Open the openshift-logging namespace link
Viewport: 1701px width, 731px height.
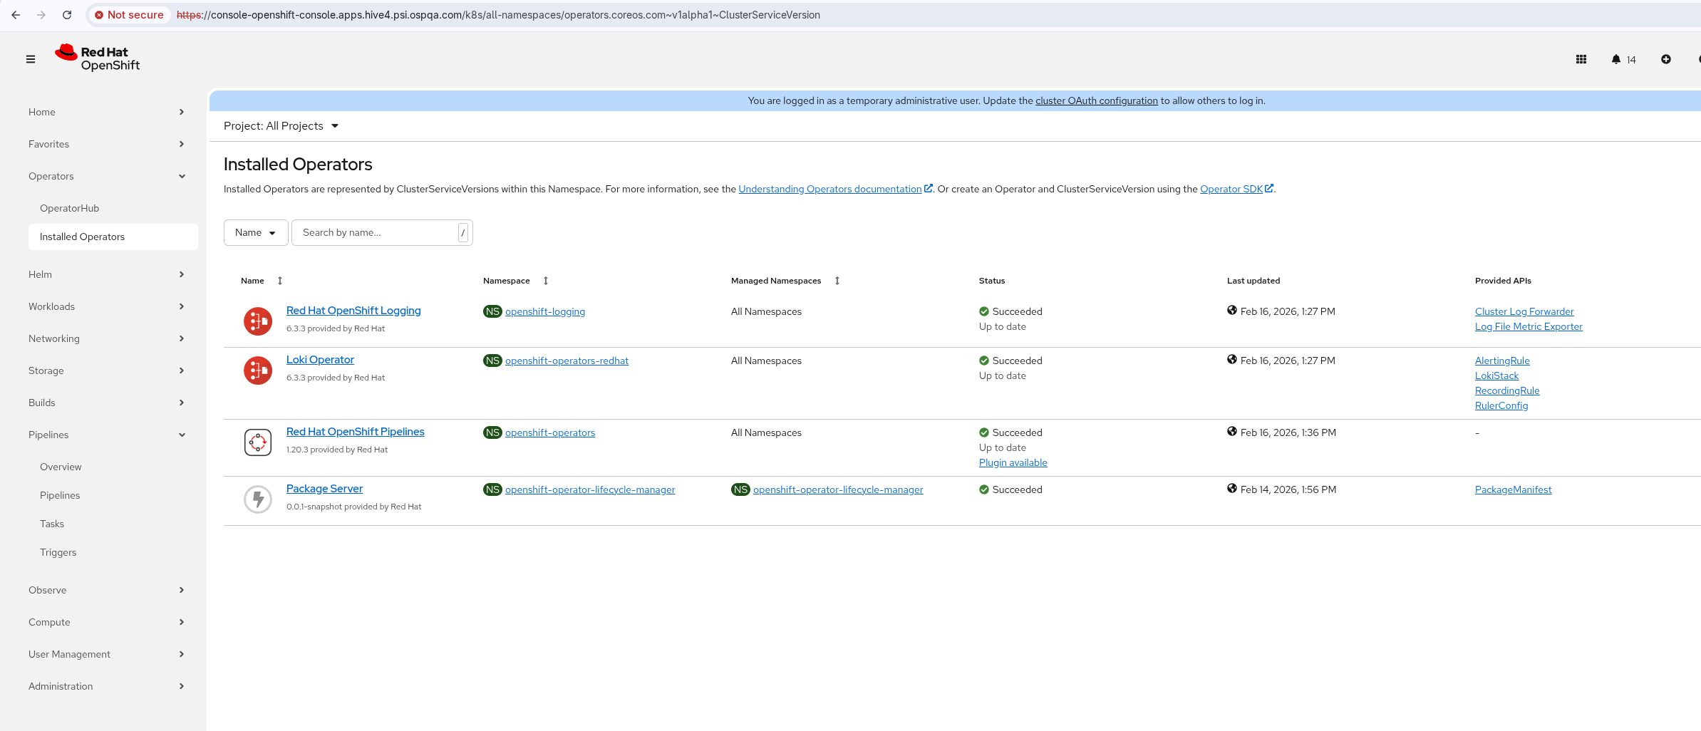(545, 311)
